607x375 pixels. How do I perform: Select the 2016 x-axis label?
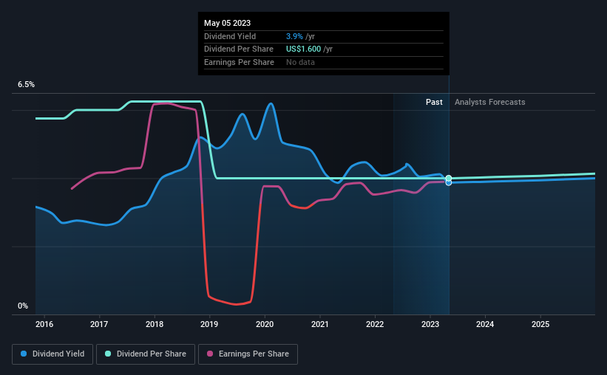(44, 324)
